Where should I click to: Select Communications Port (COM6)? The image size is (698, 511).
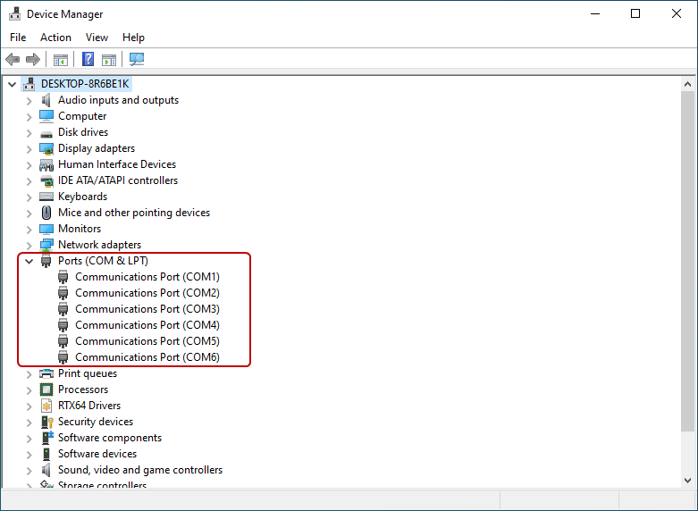147,357
